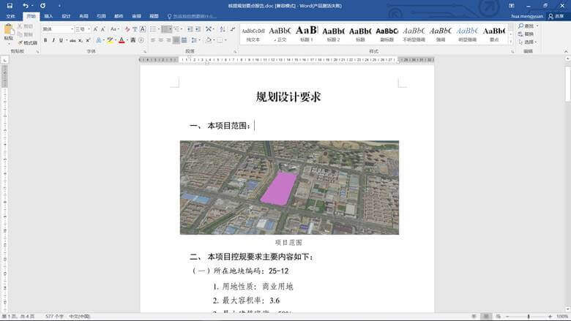Open the numbering list dropdown arrow
This screenshot has height=321, width=571.
[x=171, y=29]
